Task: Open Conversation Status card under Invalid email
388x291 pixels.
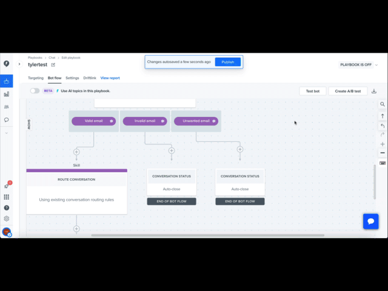Action: (172, 182)
